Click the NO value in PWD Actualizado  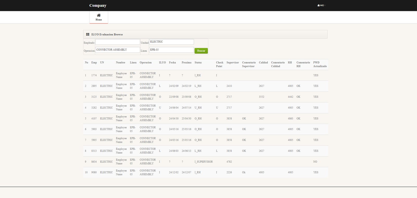click(x=315, y=162)
